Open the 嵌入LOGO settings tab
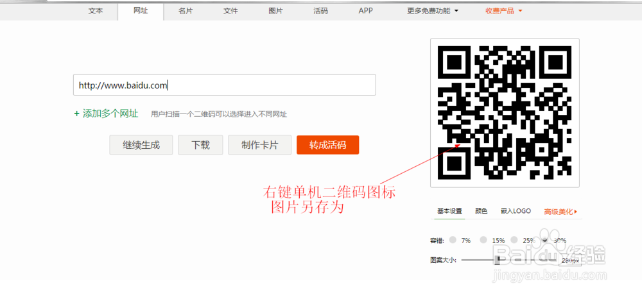 click(516, 211)
